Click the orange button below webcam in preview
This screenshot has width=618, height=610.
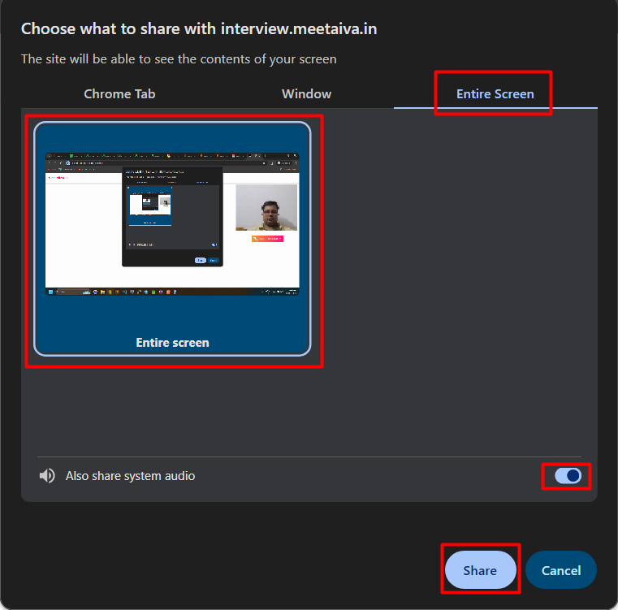point(267,238)
